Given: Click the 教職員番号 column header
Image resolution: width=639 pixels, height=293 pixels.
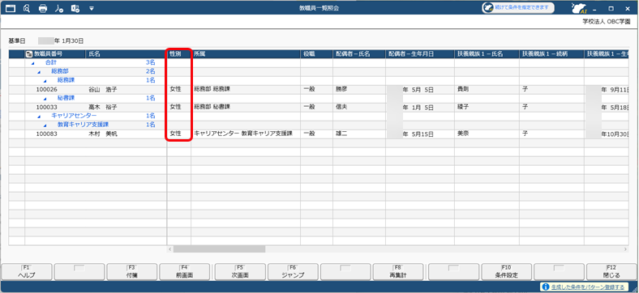Looking at the screenshot, I should coord(55,53).
